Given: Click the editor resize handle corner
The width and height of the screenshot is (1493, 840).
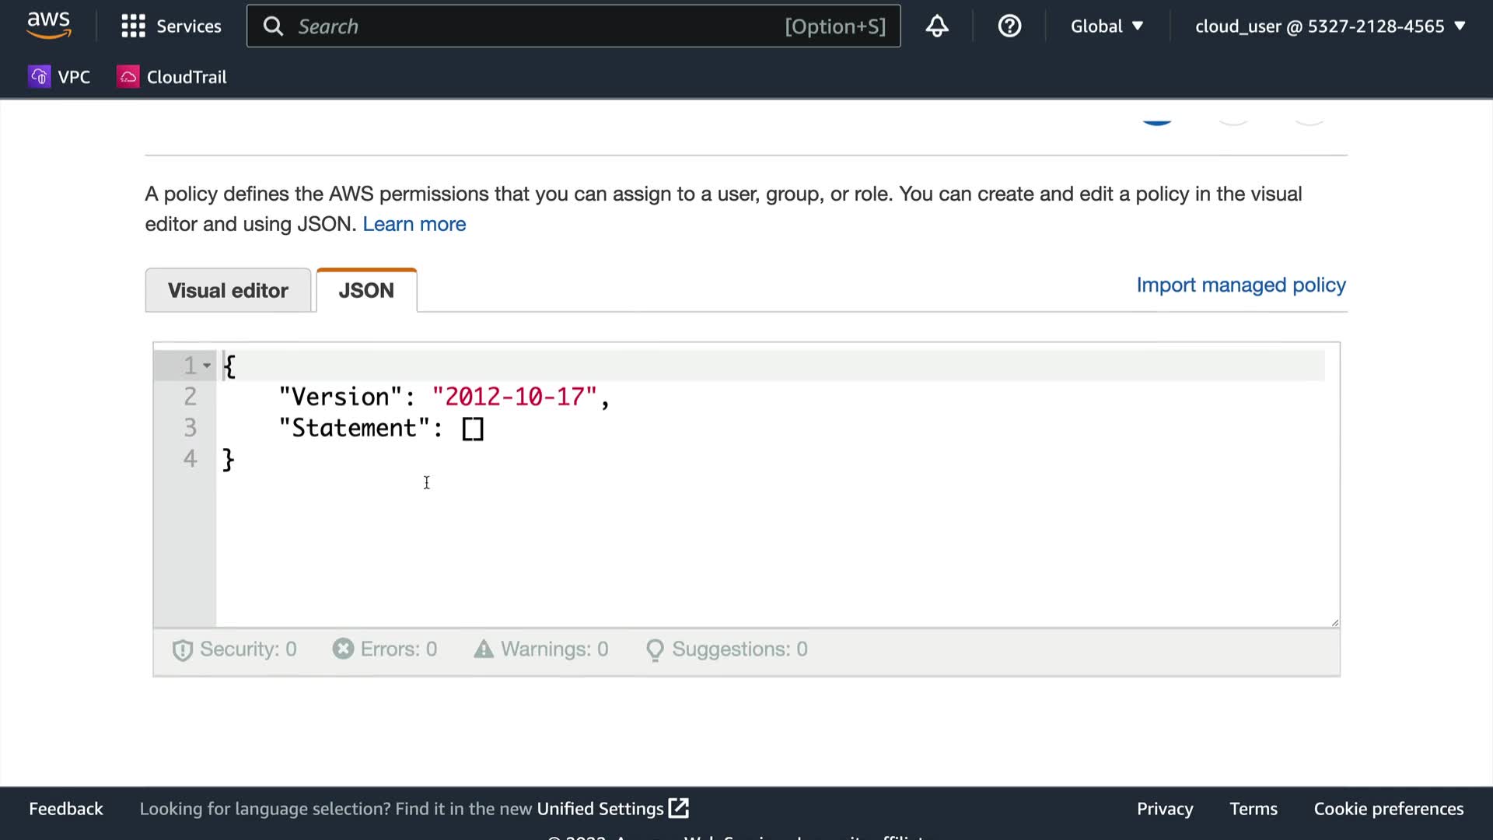Looking at the screenshot, I should (1334, 622).
